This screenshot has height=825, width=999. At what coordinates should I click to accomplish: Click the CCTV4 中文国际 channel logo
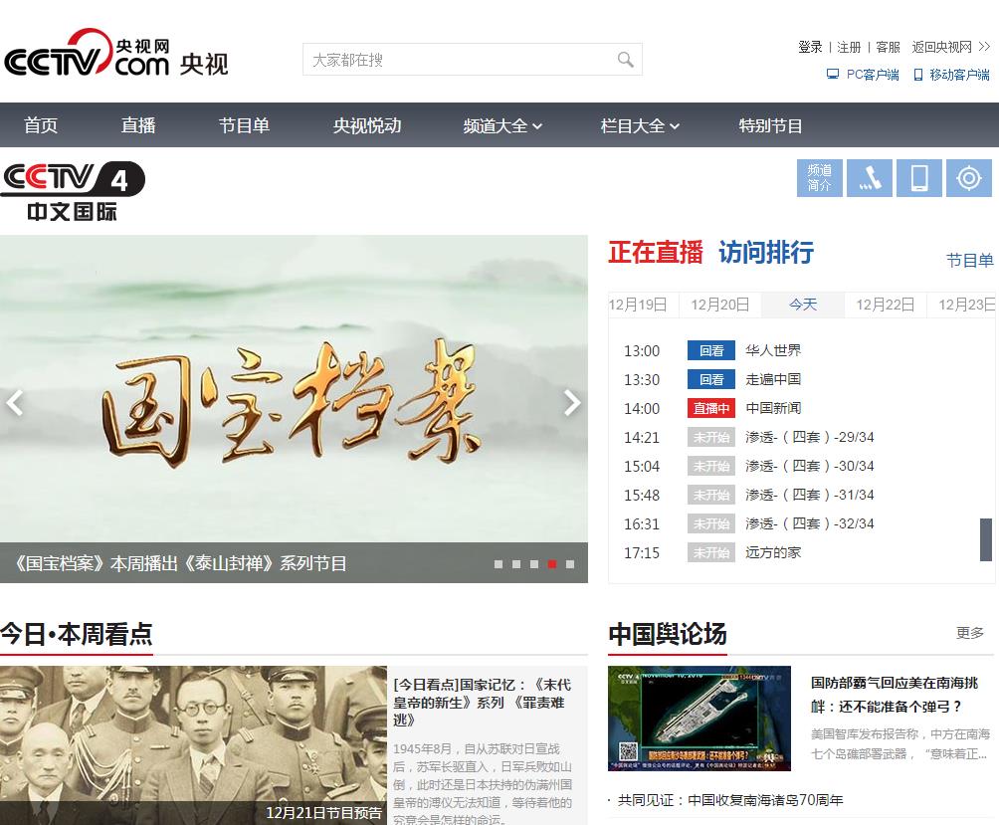74,191
